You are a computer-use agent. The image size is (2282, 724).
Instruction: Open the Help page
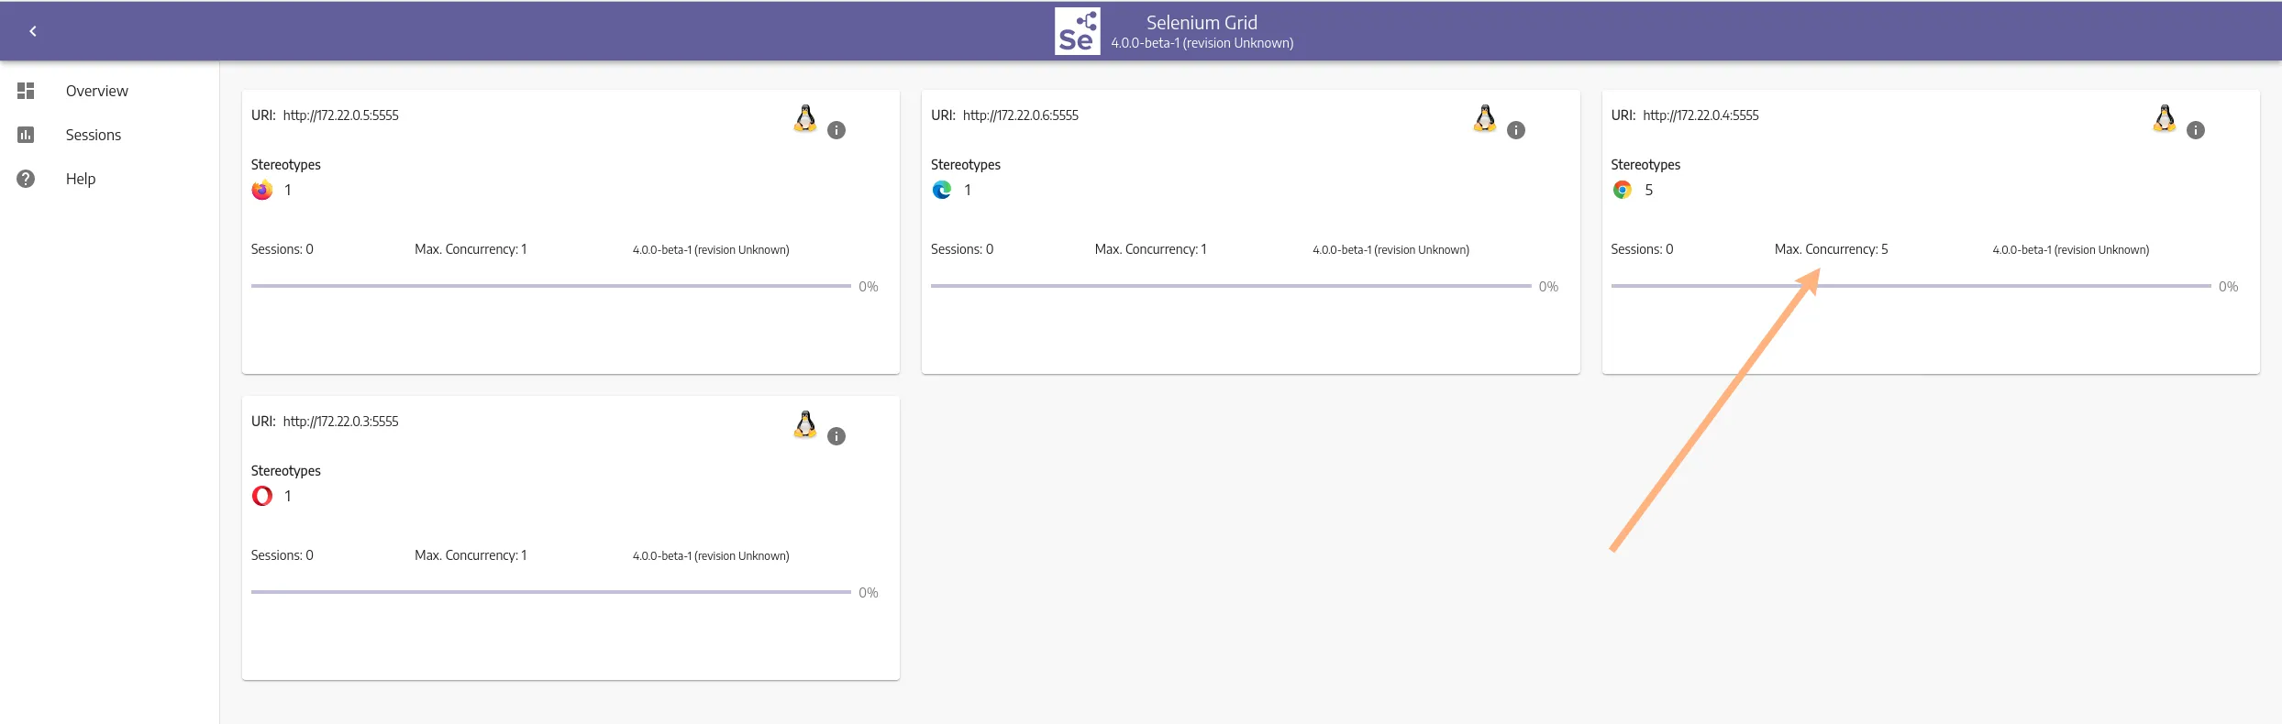81,179
